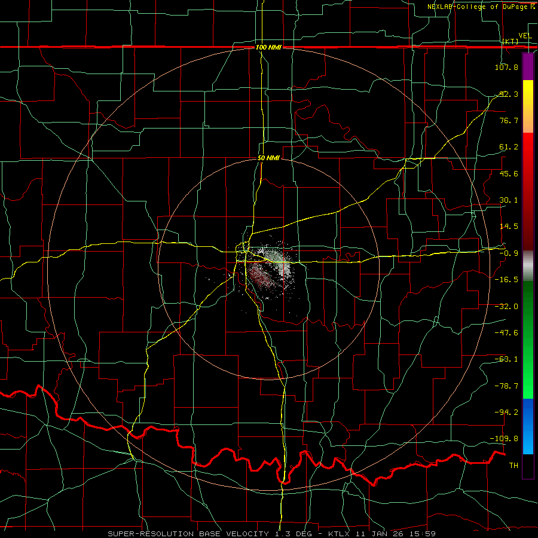Click the NEXLAB-College of DuPage label
538x538 pixels.
tap(481, 7)
